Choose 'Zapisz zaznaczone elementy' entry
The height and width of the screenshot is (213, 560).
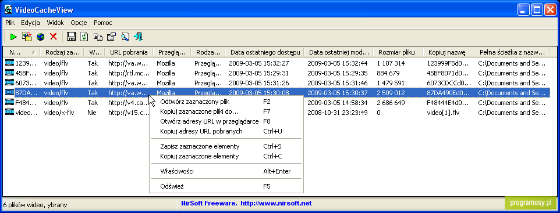pos(226,146)
